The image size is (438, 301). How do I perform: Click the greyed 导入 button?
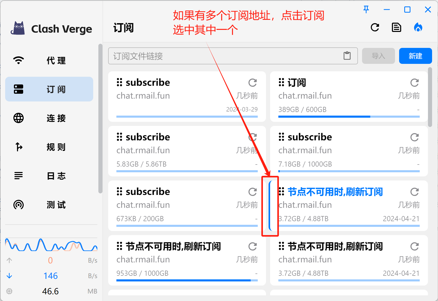(x=378, y=56)
